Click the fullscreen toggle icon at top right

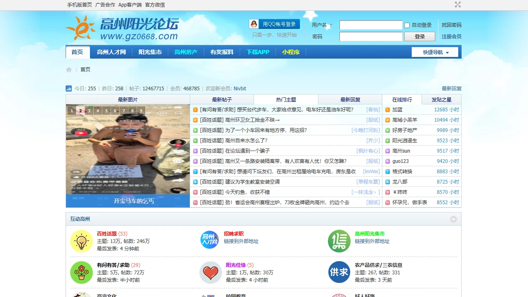pyautogui.click(x=457, y=5)
